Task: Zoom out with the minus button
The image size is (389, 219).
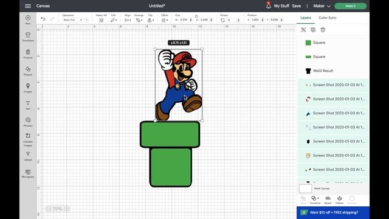Action: tap(49, 209)
